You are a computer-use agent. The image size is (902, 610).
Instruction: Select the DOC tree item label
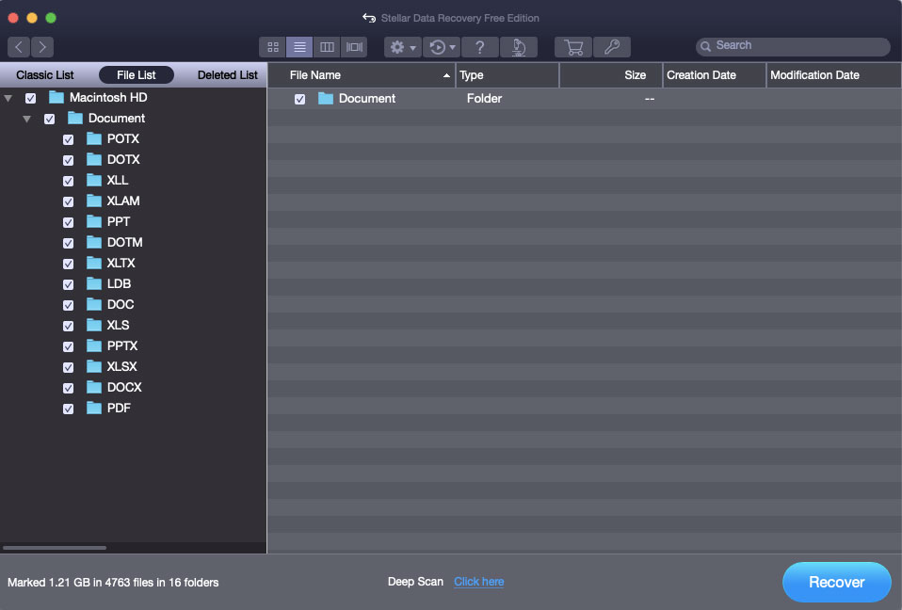pyautogui.click(x=121, y=304)
